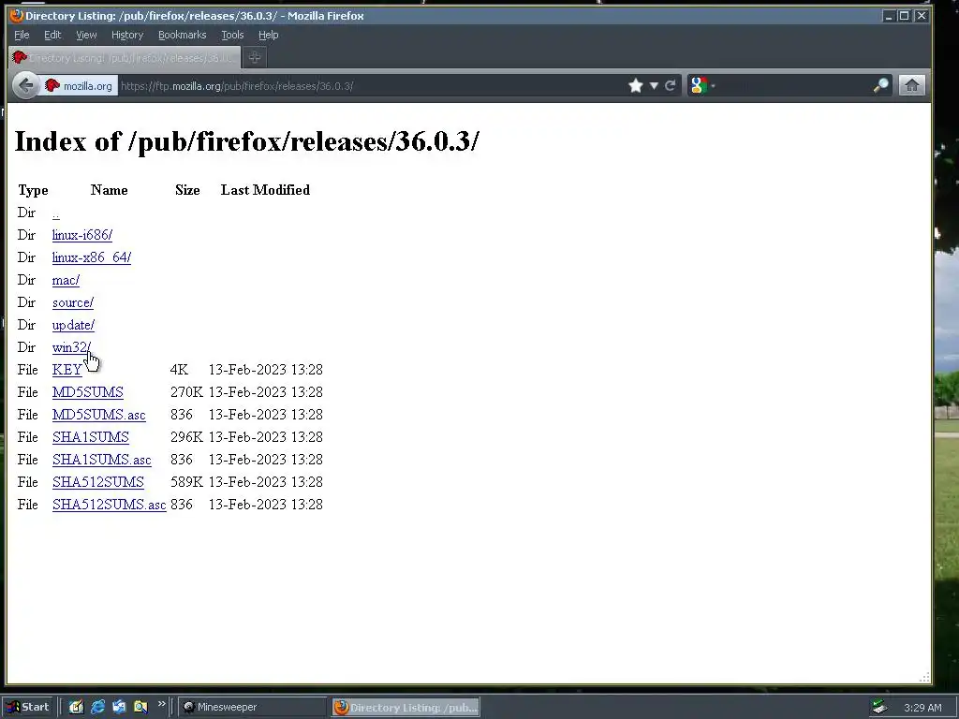
Task: Open the Edit menu
Action: coord(52,35)
